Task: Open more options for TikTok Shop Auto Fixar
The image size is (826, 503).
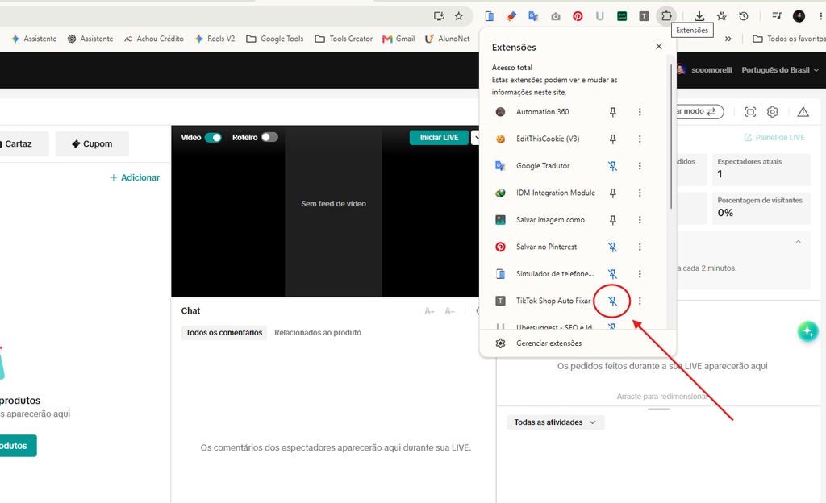Action: 640,301
